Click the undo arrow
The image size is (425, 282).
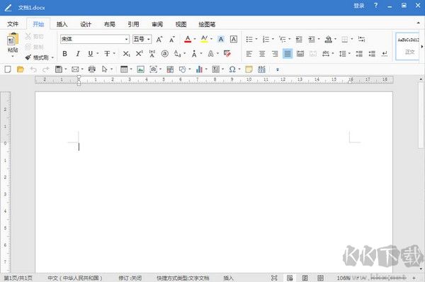click(x=33, y=69)
